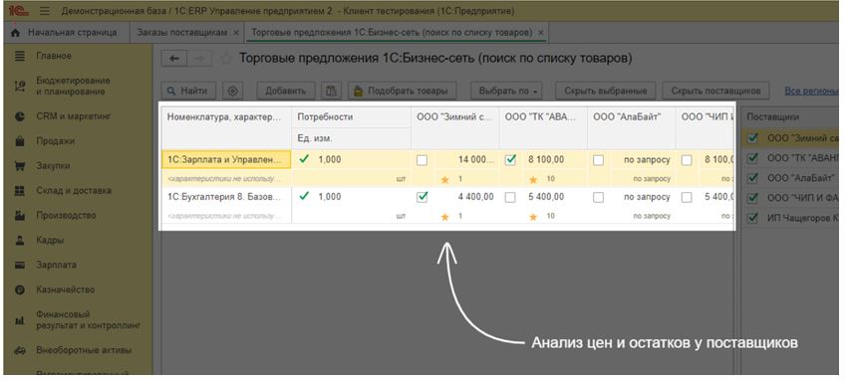This screenshot has width=848, height=381.
Task: Check Зимний сад offer for 1С:Зарплата row
Action: (x=422, y=160)
